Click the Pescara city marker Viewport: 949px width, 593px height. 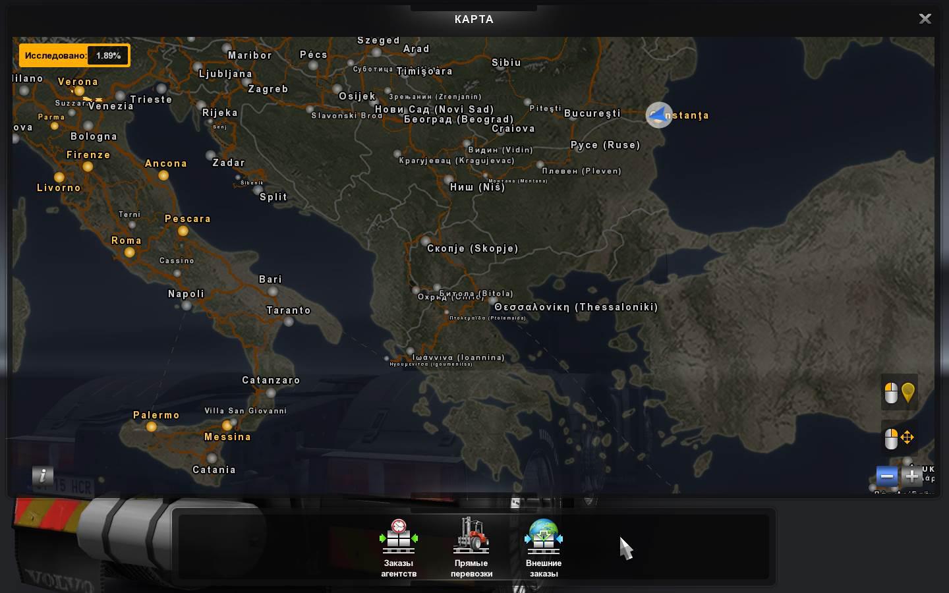[183, 231]
